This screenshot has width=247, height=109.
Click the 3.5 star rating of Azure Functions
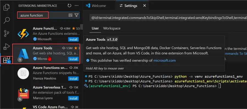point(76,28)
